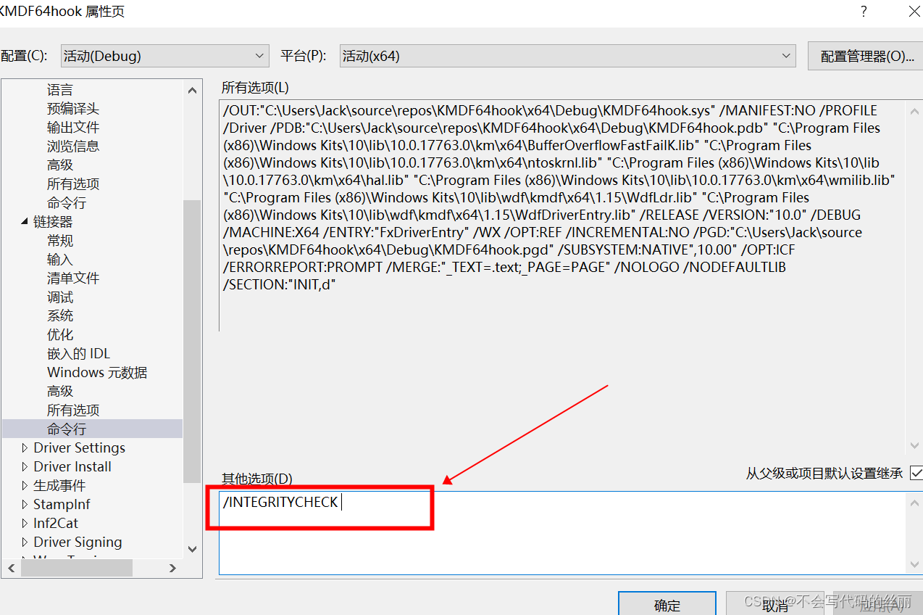
Task: Select 所有选项 above the 链接器 node
Action: click(x=73, y=184)
